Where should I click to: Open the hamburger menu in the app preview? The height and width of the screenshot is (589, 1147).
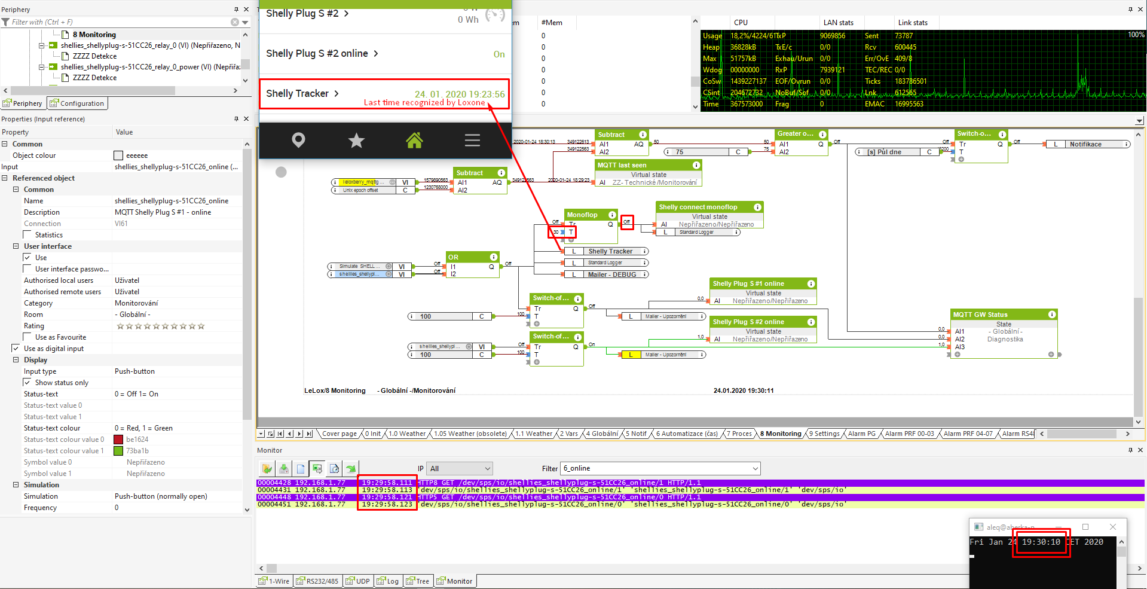click(x=472, y=141)
